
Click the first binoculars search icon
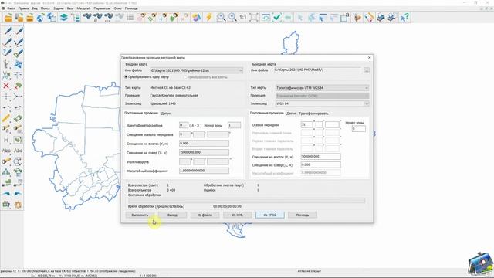click(87, 17)
